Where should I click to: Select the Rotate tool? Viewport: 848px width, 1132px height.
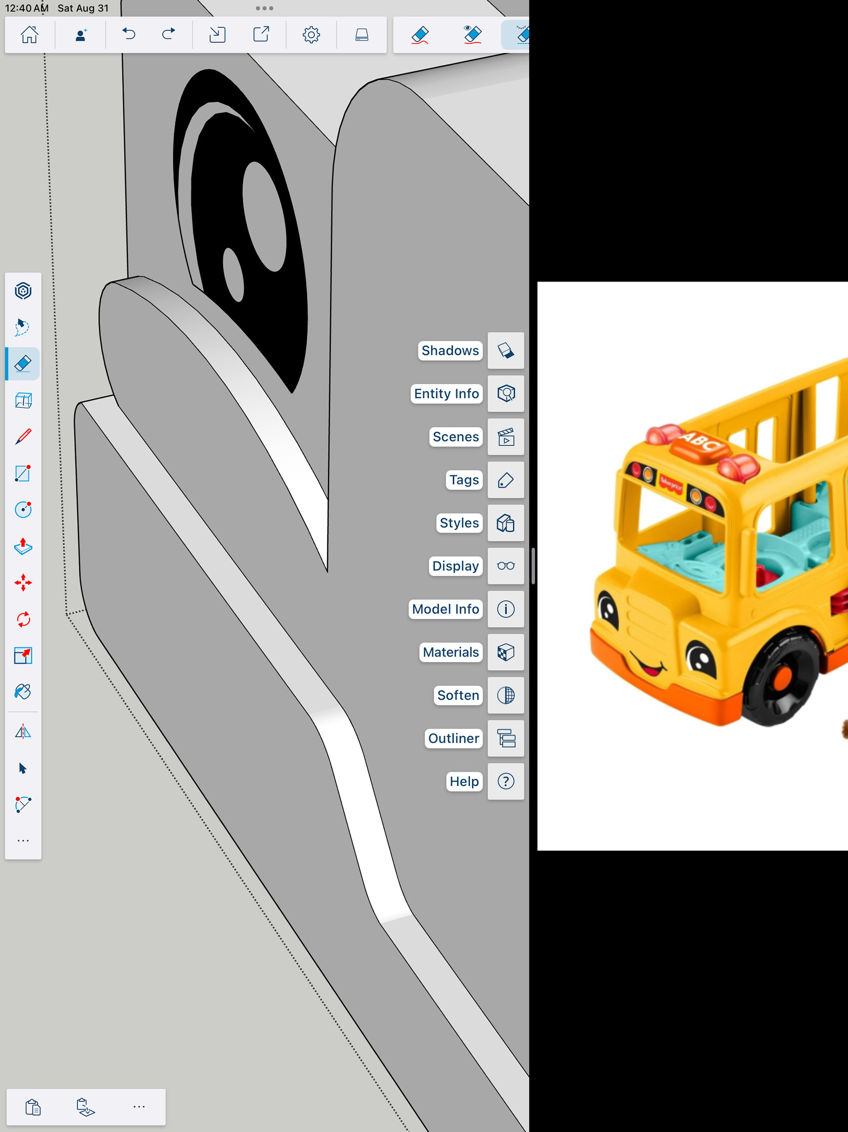point(23,619)
